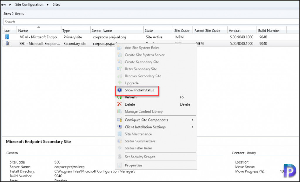
Task: Click into the Sites Search field
Action: click(151, 22)
